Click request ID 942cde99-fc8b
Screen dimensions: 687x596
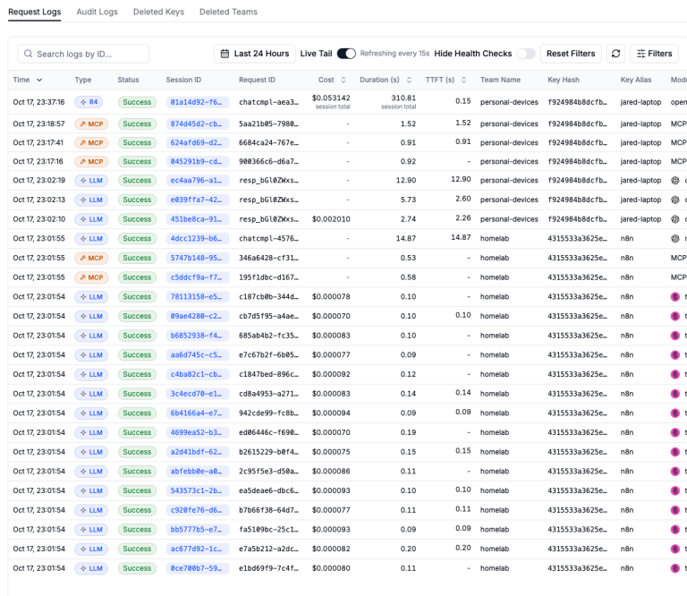(268, 413)
